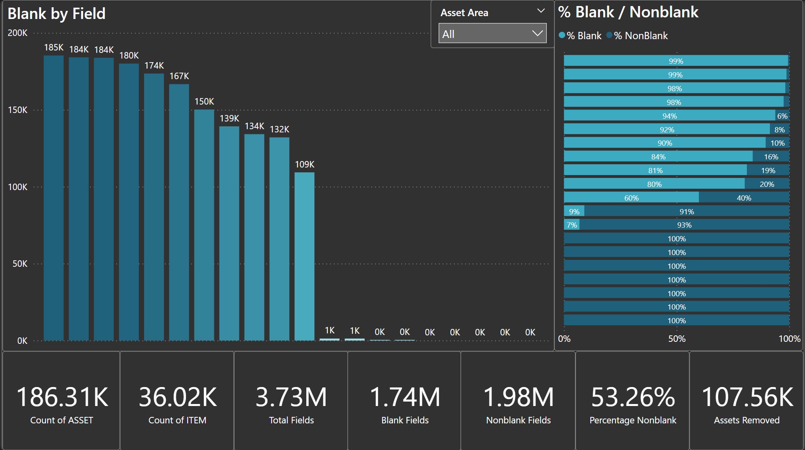
Task: Click the % NonBlank legend marker
Action: 609,36
